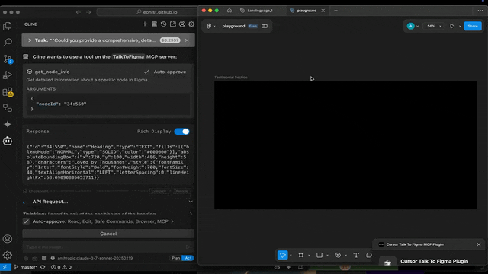Select the Figma Text tool

356,255
